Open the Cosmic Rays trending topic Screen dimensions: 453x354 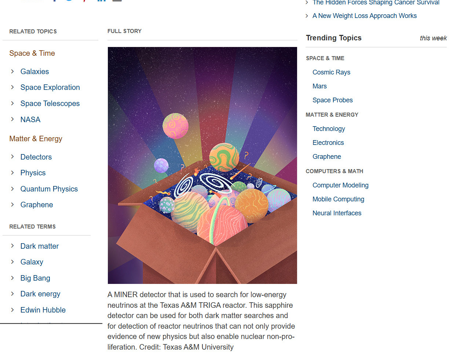coord(331,72)
